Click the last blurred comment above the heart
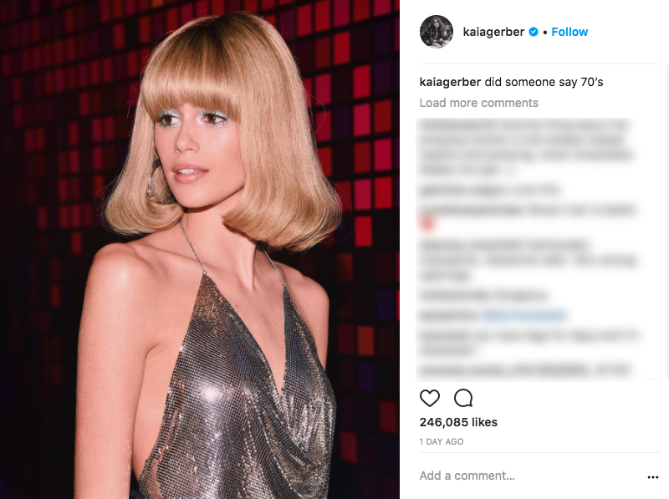The width and height of the screenshot is (669, 499). coord(525,369)
